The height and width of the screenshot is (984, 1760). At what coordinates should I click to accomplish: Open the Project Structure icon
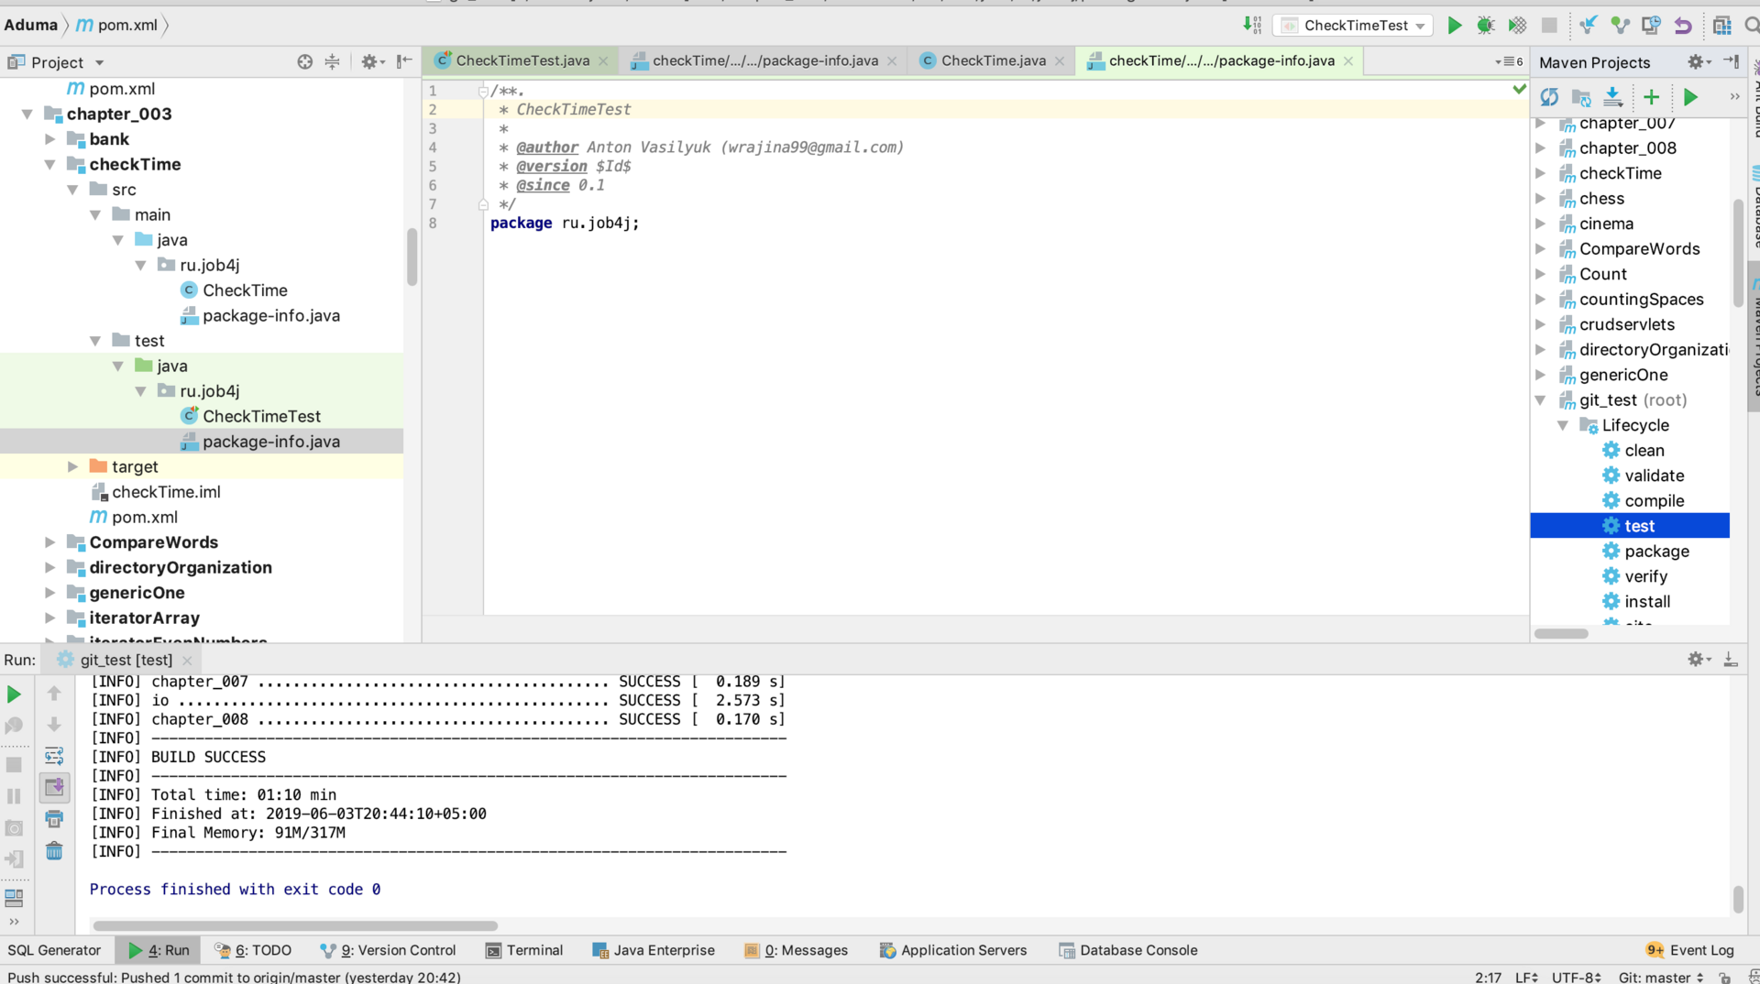(x=1722, y=26)
